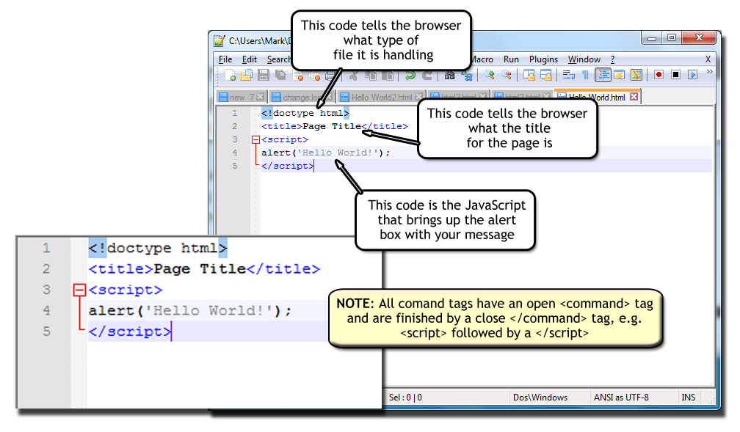This screenshot has height=432, width=740.
Task: Toggle the indent guide button
Action: tap(603, 75)
